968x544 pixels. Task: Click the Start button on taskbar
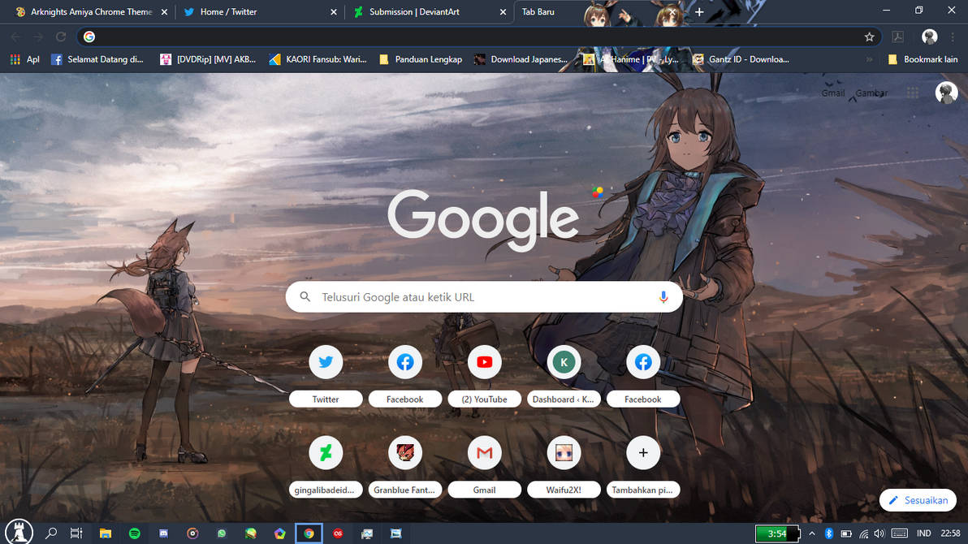pyautogui.click(x=19, y=533)
